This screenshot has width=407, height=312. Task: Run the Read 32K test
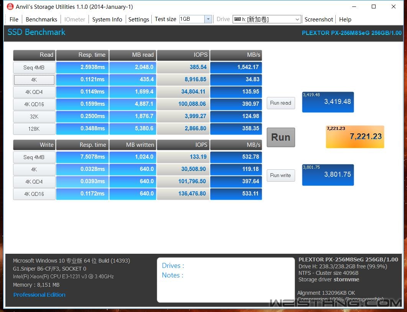(x=34, y=117)
